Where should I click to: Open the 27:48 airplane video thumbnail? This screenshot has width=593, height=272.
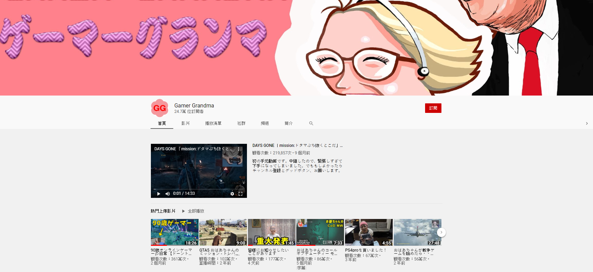(x=418, y=232)
